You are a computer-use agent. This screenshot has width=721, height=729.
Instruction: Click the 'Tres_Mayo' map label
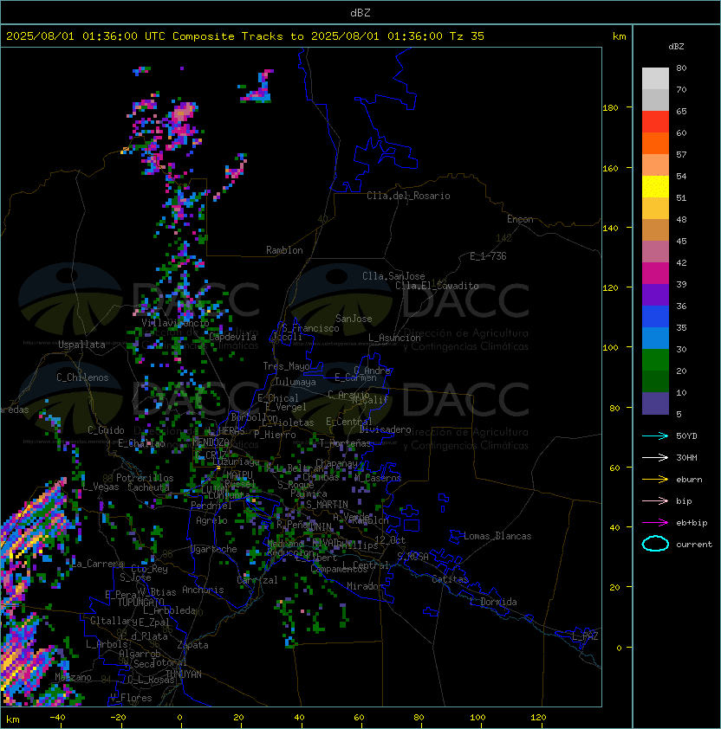coord(286,366)
